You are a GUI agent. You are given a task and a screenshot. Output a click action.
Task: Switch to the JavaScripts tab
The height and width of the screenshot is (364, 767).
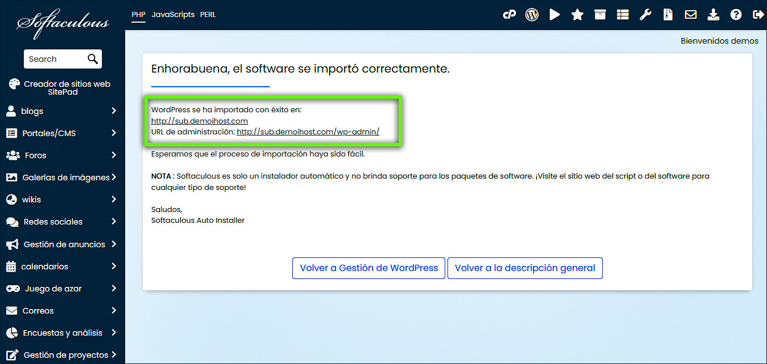[x=173, y=15]
